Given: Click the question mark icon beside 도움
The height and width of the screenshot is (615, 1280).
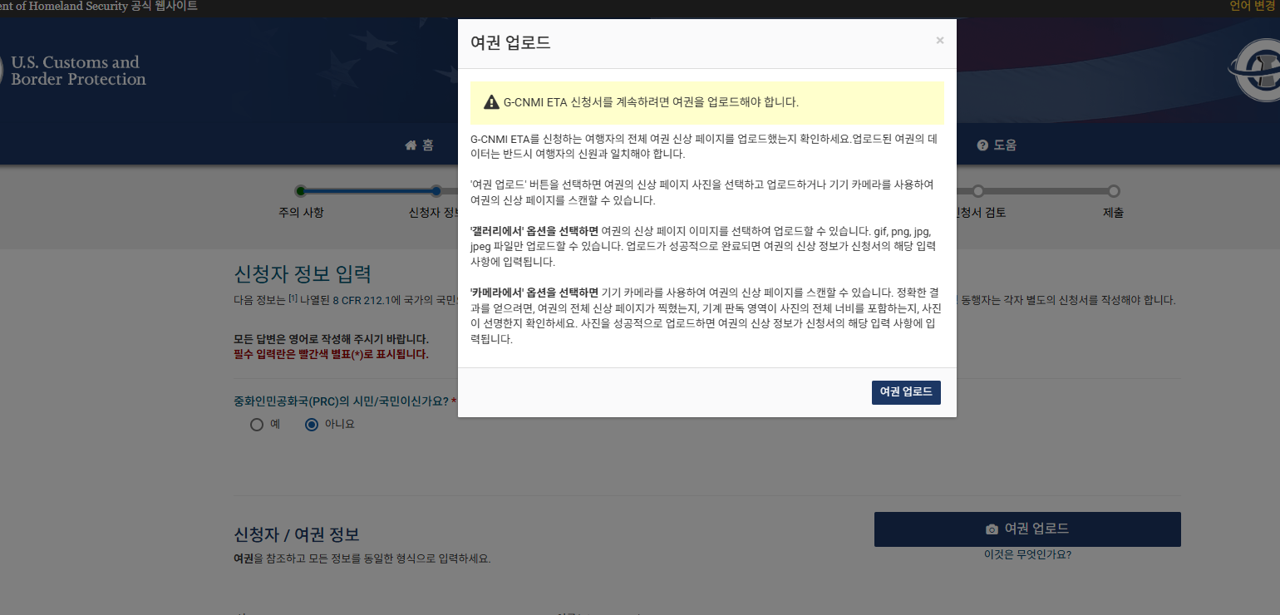Looking at the screenshot, I should (x=982, y=145).
